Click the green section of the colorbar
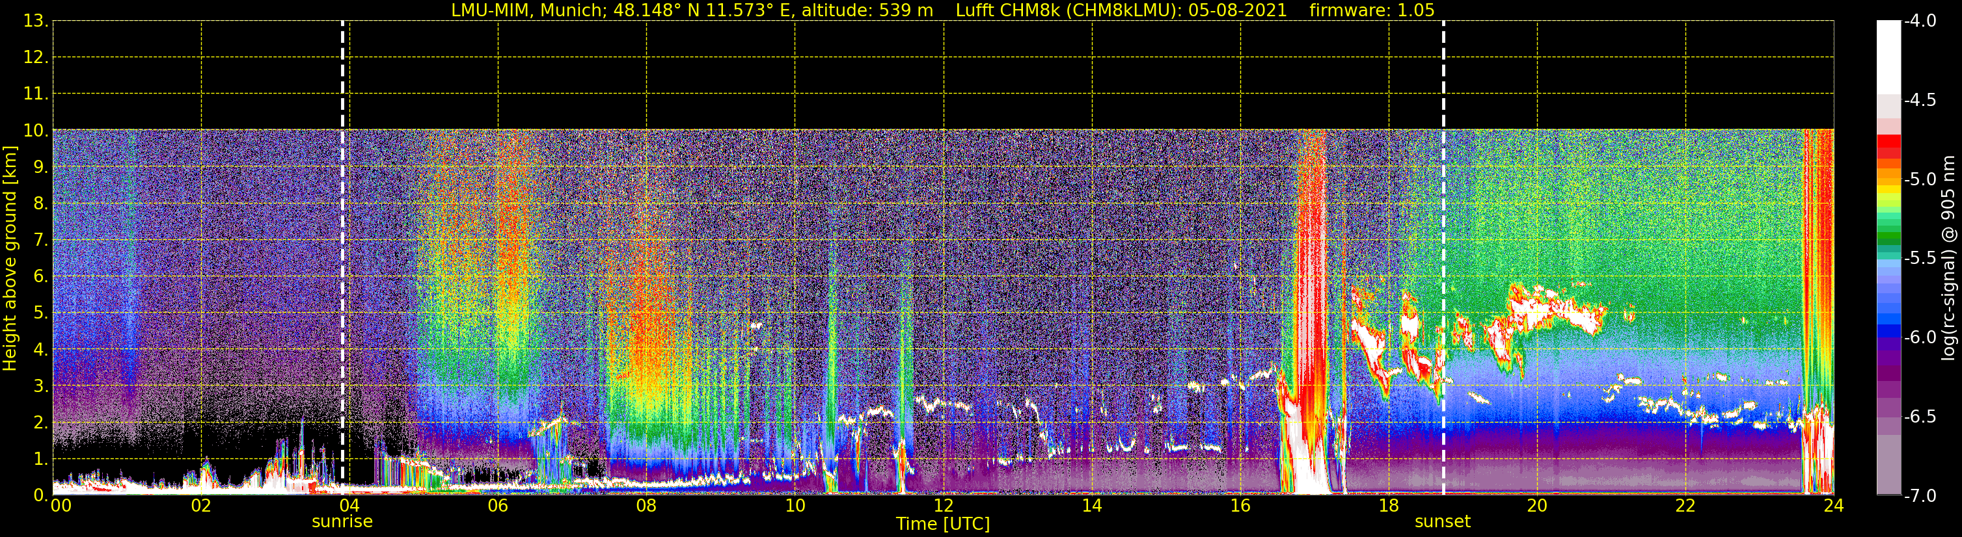Screen dimensions: 1962x537 1888,228
